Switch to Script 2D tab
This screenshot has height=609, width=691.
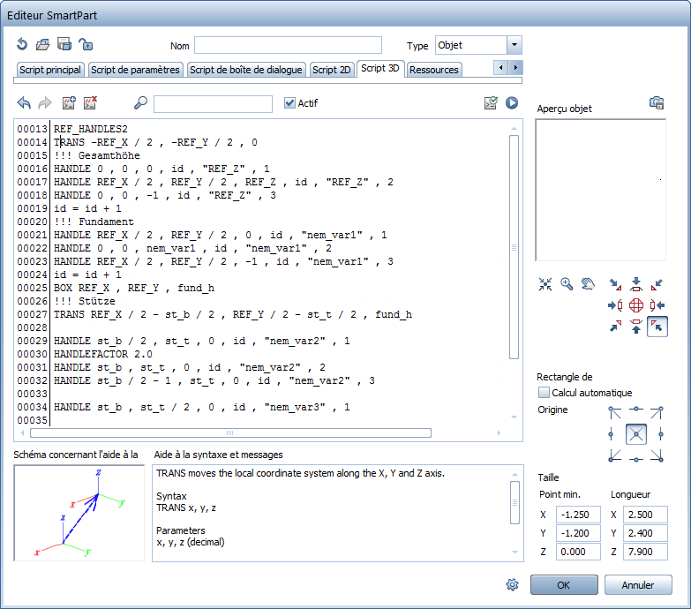point(332,70)
